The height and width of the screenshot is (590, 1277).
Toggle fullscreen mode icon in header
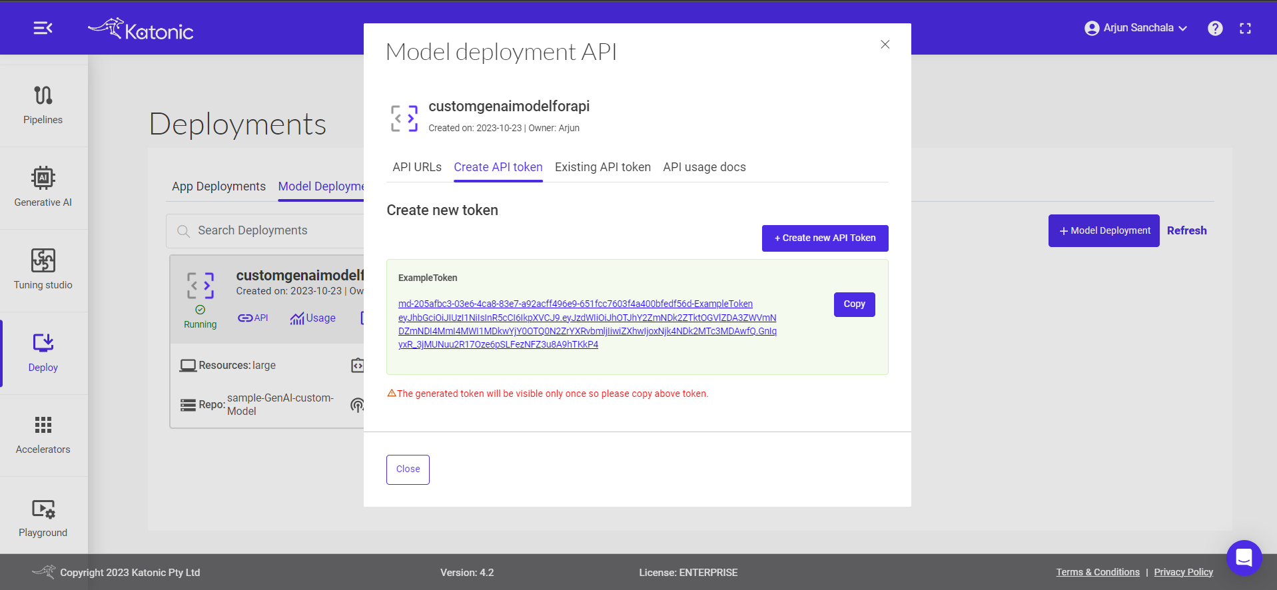[1245, 28]
